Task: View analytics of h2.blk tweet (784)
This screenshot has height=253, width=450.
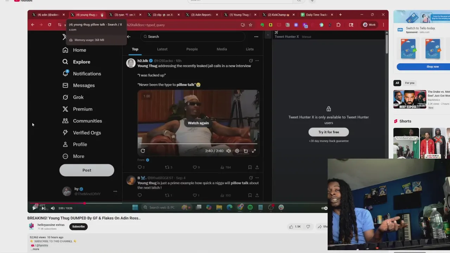Action: tap(225, 167)
